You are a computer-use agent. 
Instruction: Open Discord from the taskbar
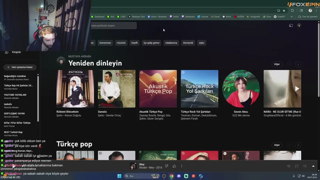[x=179, y=176]
